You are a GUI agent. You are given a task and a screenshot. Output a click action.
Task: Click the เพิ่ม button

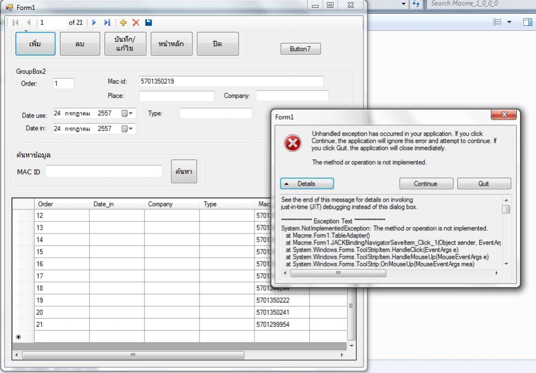click(35, 44)
